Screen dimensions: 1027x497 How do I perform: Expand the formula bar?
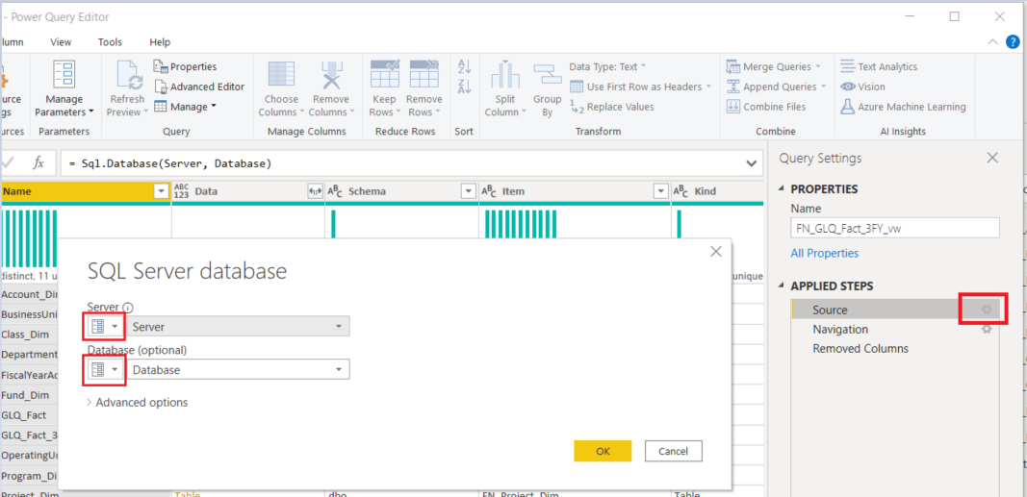tap(752, 162)
